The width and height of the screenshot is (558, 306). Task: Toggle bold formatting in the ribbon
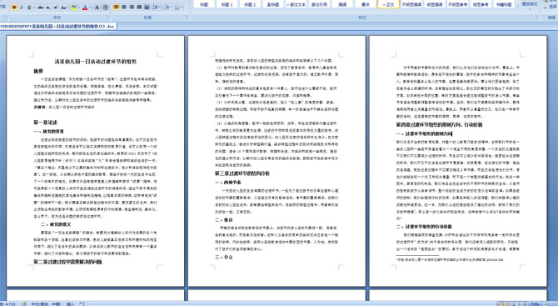pyautogui.click(x=14, y=8)
